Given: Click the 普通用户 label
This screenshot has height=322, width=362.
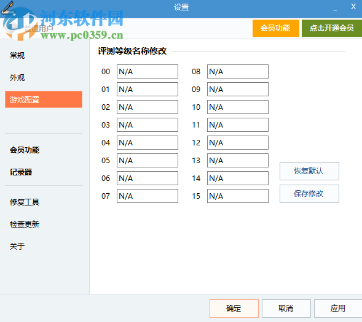Looking at the screenshot, I should coord(39,28).
